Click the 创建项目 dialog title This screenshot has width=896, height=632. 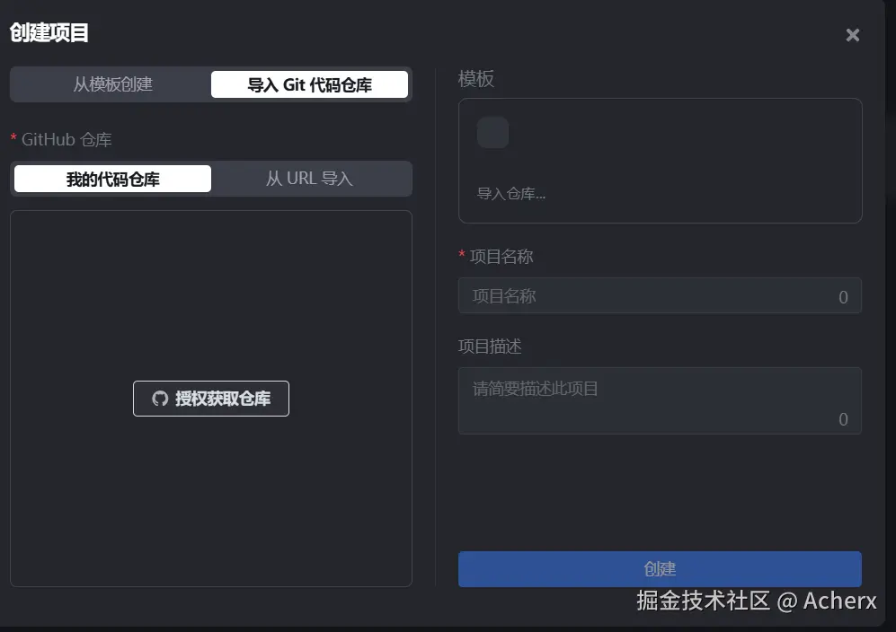point(49,34)
